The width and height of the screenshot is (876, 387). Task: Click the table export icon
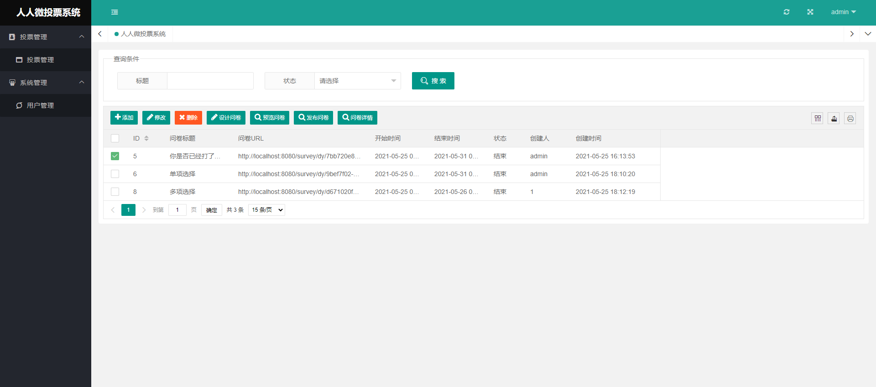(834, 119)
